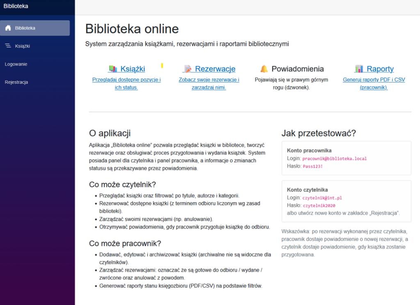Open the Książki heading link

[132, 69]
